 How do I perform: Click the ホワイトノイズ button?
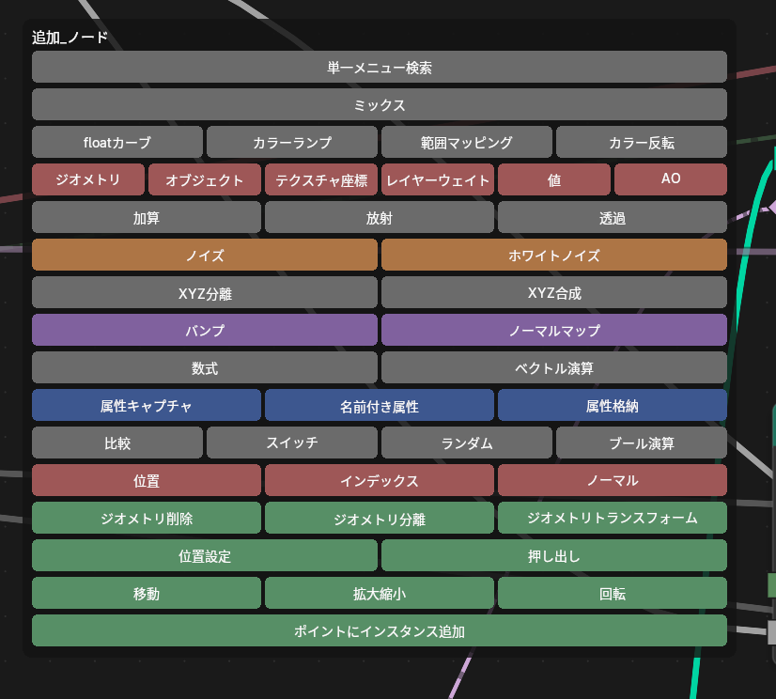click(553, 255)
